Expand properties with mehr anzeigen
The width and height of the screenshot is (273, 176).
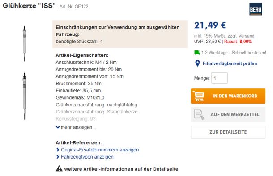tap(76, 127)
